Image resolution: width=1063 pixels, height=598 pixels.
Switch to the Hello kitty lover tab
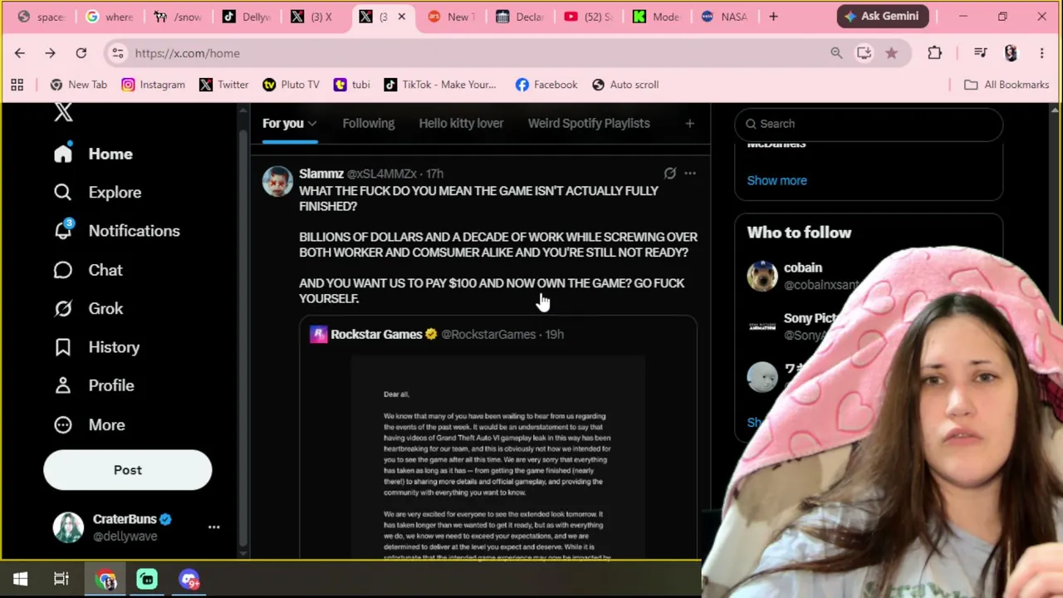pyautogui.click(x=461, y=124)
